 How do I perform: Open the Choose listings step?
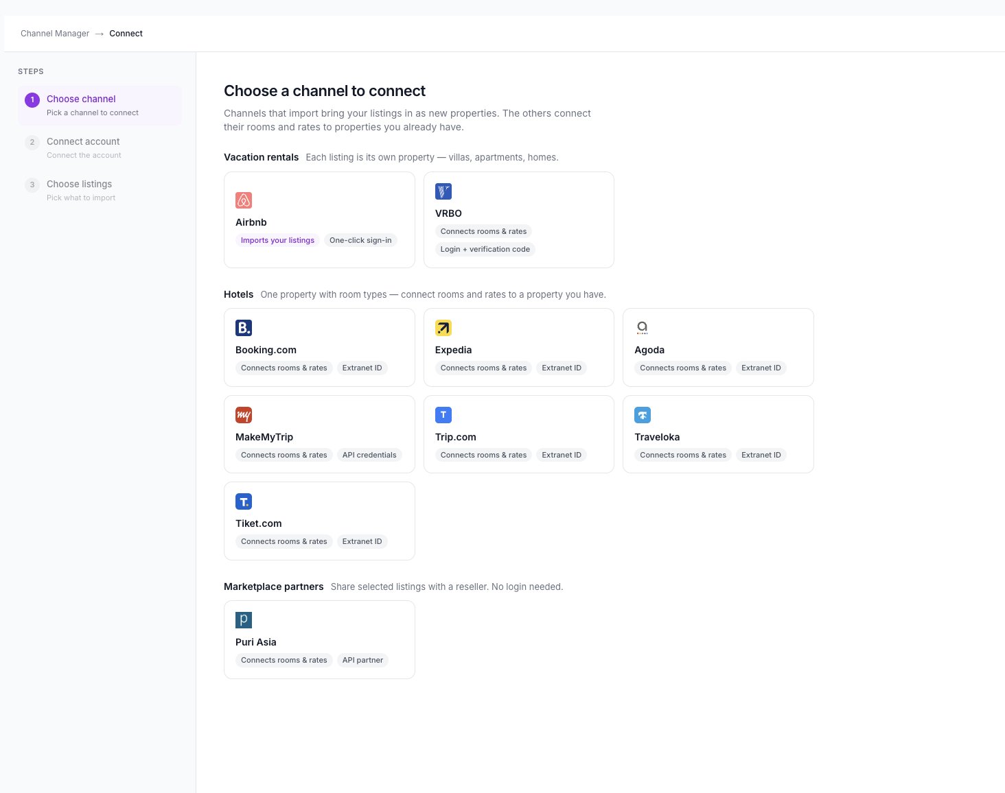pyautogui.click(x=100, y=191)
